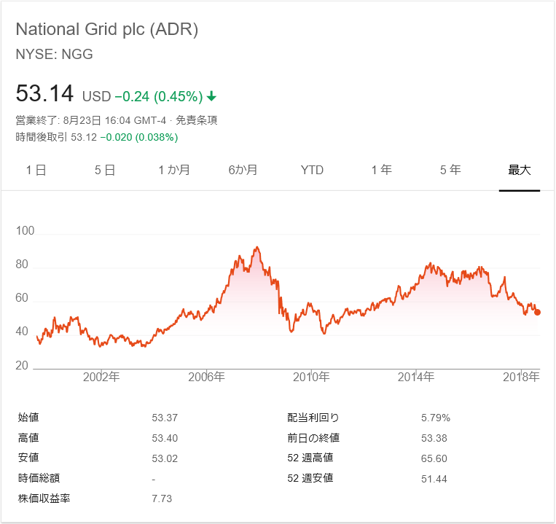Click the 2010年 axis label
Screen dimensions: 556x524
(x=311, y=377)
